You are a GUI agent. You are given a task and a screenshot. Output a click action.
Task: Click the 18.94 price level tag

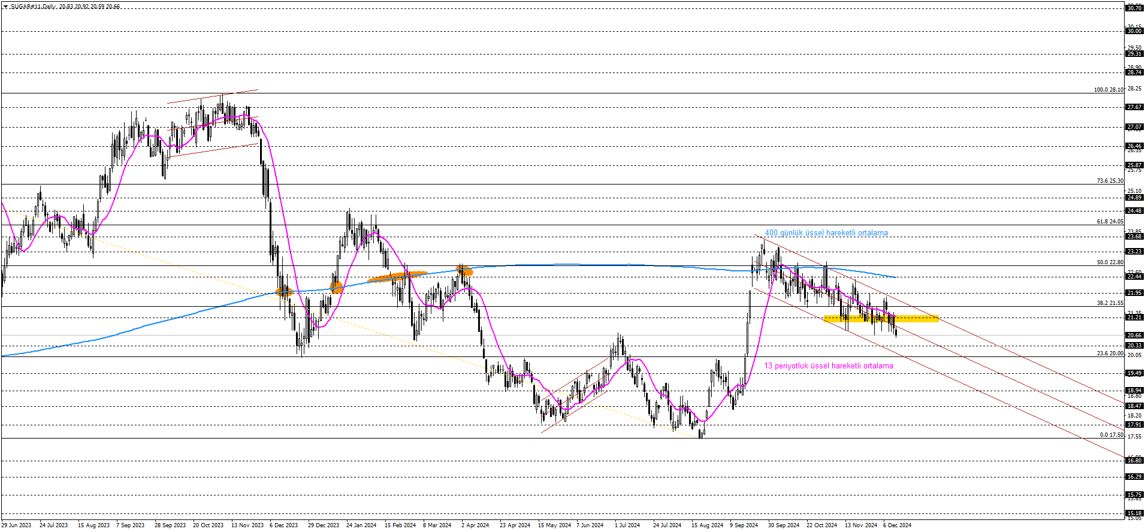click(x=1134, y=391)
